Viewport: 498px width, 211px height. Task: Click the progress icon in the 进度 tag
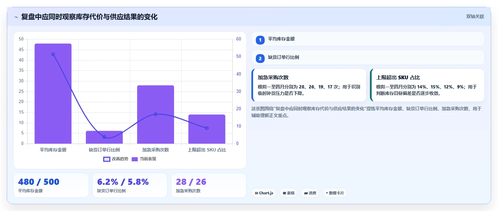tap(306, 193)
